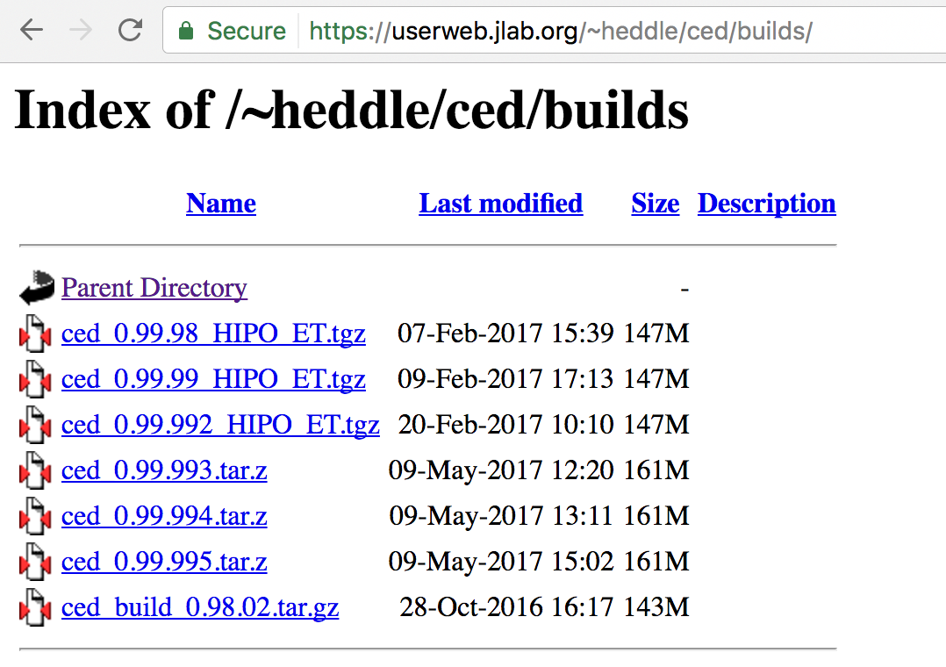Click file icon beside ced_build_0.98.02.tar.gz
Screen dimensions: 946x667
click(35, 607)
